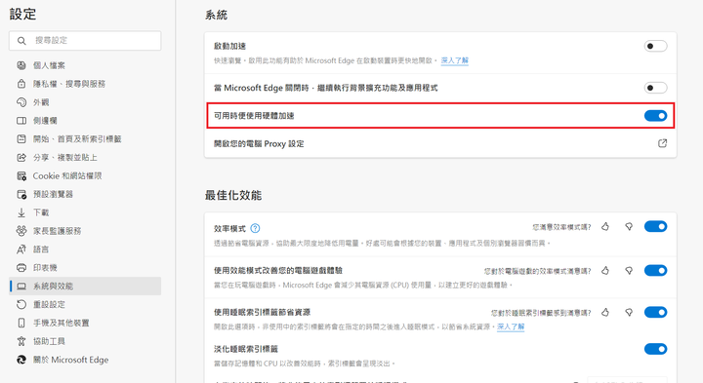Screen dimensions: 703x383
Task: Click 預設瀏覽器 label in sidebar
Action: tap(53, 194)
